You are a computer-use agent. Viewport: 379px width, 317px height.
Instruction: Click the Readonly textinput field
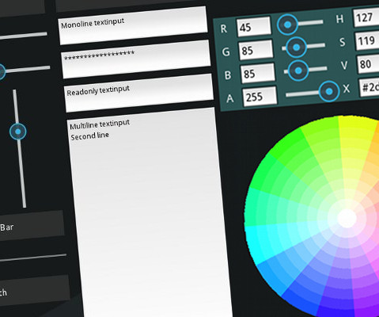[x=139, y=93]
